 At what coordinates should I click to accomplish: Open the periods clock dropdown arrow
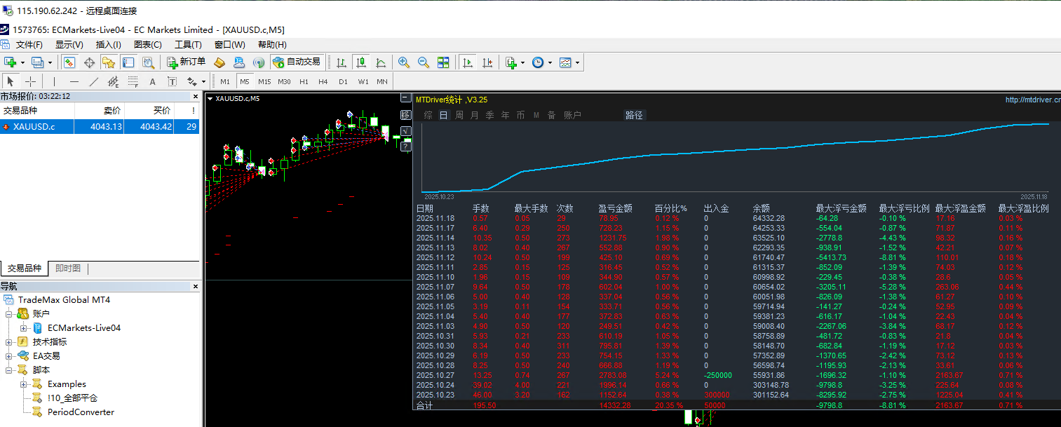click(550, 62)
